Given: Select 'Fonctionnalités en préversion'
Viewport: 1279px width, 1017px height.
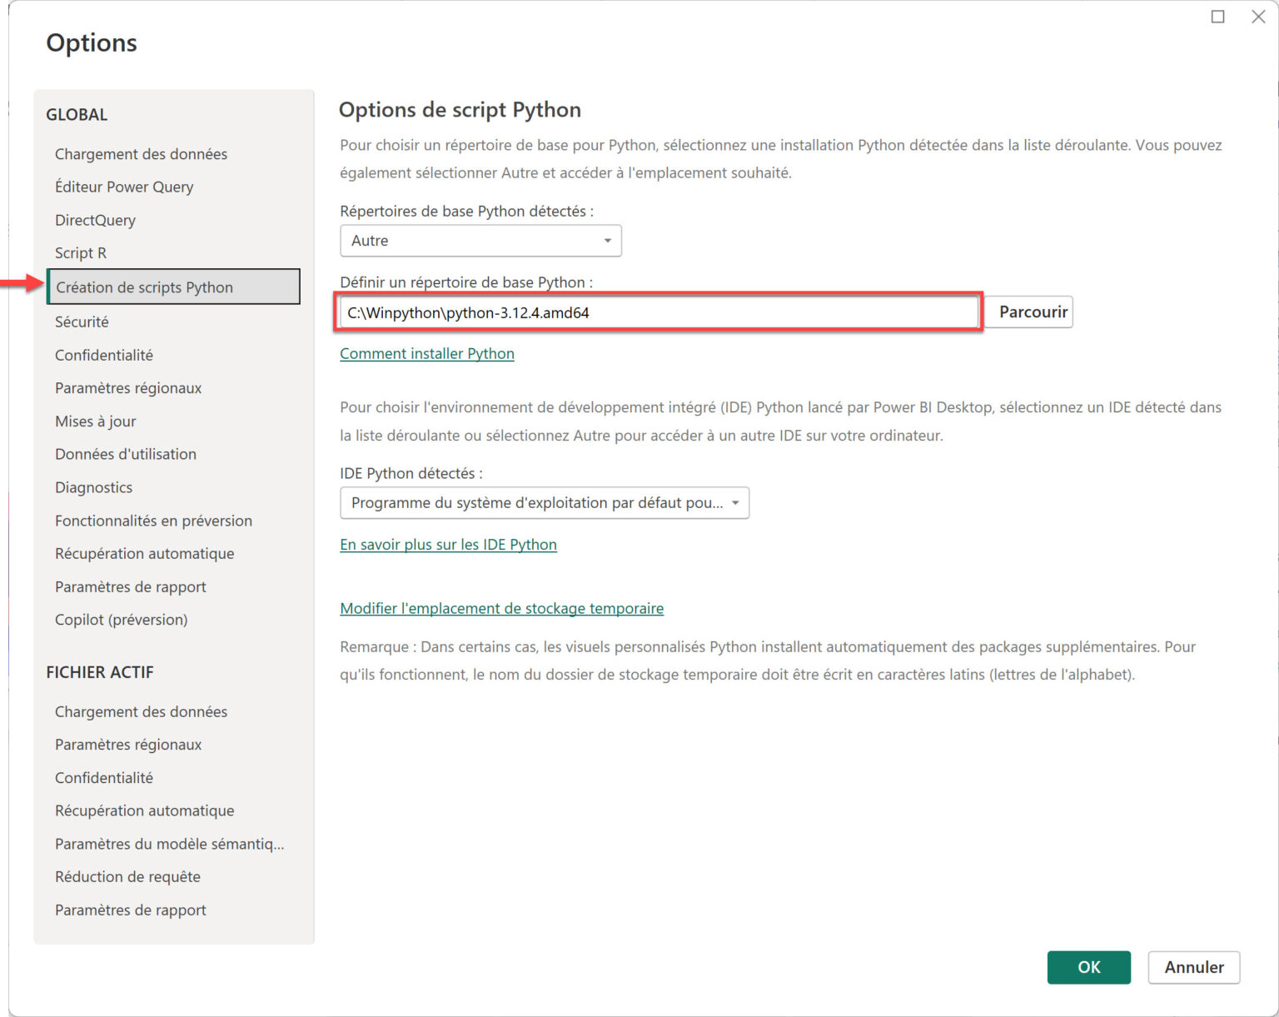Looking at the screenshot, I should pos(153,520).
